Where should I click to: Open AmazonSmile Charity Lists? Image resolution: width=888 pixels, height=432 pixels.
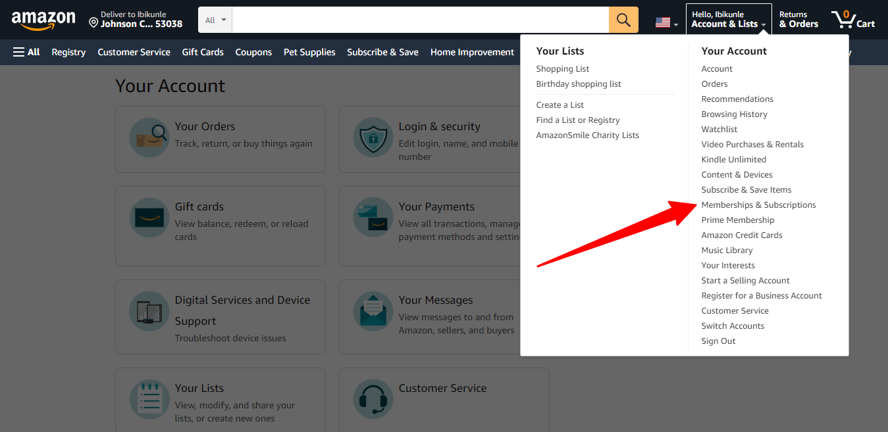point(588,135)
